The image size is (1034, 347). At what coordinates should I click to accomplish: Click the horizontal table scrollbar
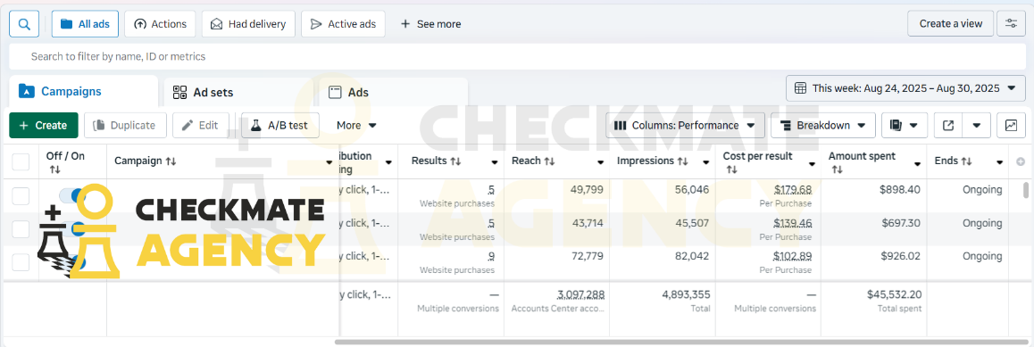681,342
